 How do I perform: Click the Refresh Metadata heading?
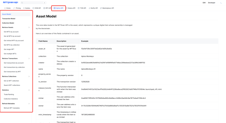(8, 104)
